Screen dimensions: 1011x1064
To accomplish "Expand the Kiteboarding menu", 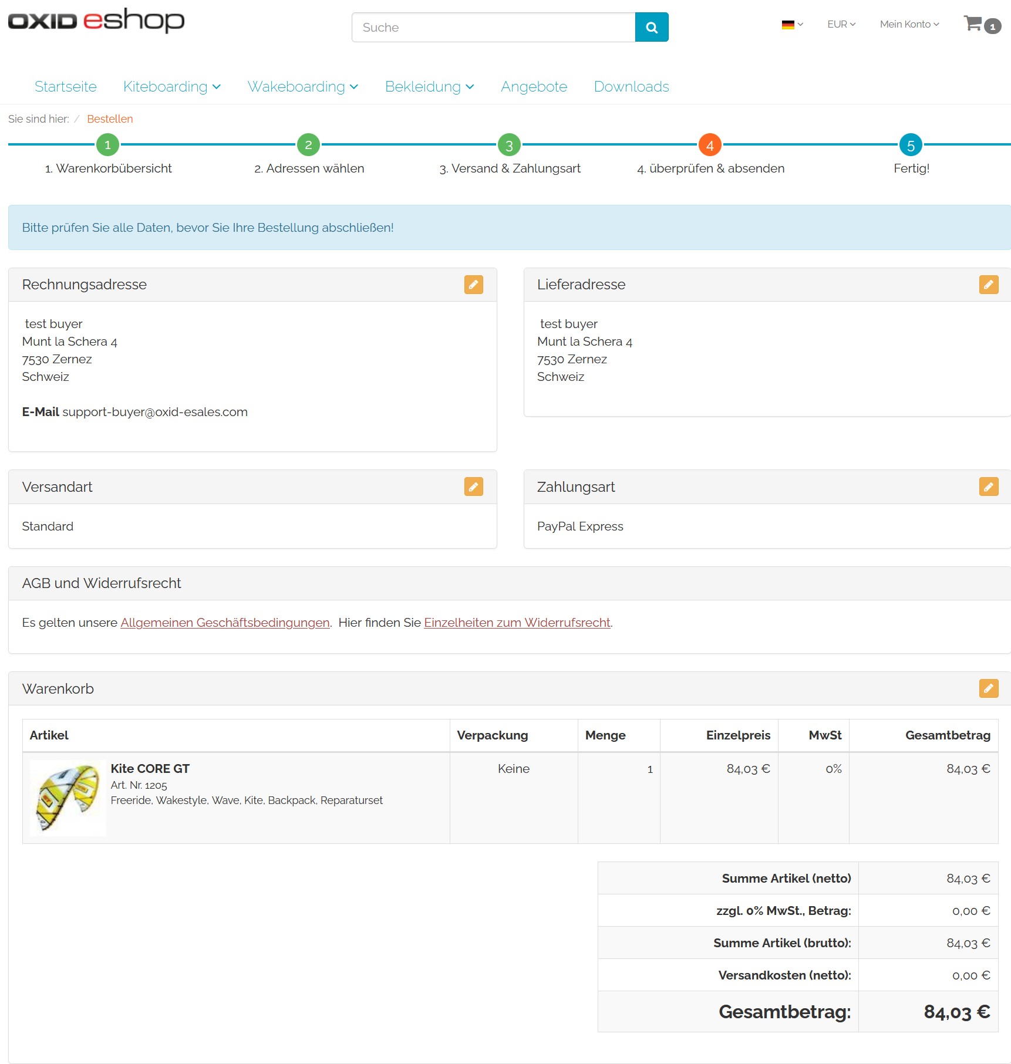I will coord(171,87).
